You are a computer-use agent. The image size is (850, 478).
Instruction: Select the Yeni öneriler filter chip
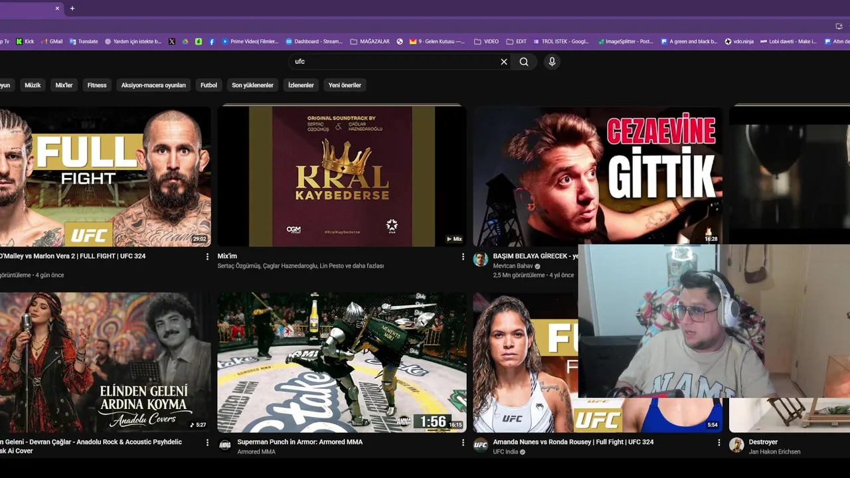[345, 85]
